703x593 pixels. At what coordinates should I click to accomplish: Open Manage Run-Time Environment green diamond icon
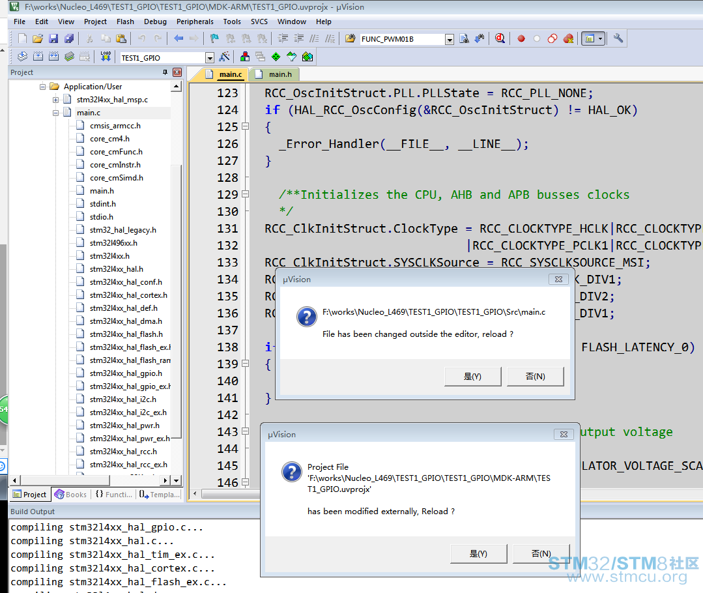pos(276,57)
